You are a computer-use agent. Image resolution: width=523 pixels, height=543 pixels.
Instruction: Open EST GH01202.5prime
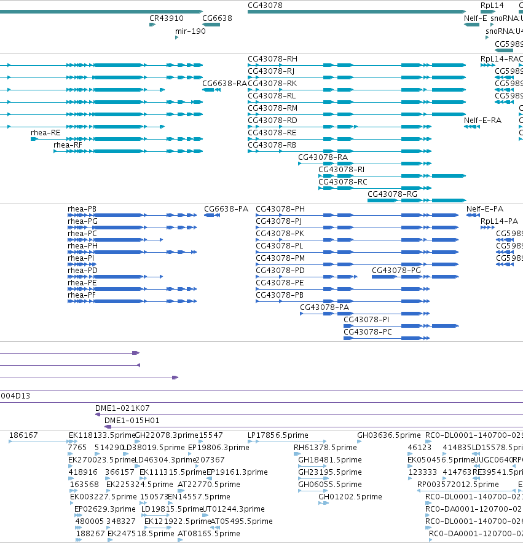[323, 503]
